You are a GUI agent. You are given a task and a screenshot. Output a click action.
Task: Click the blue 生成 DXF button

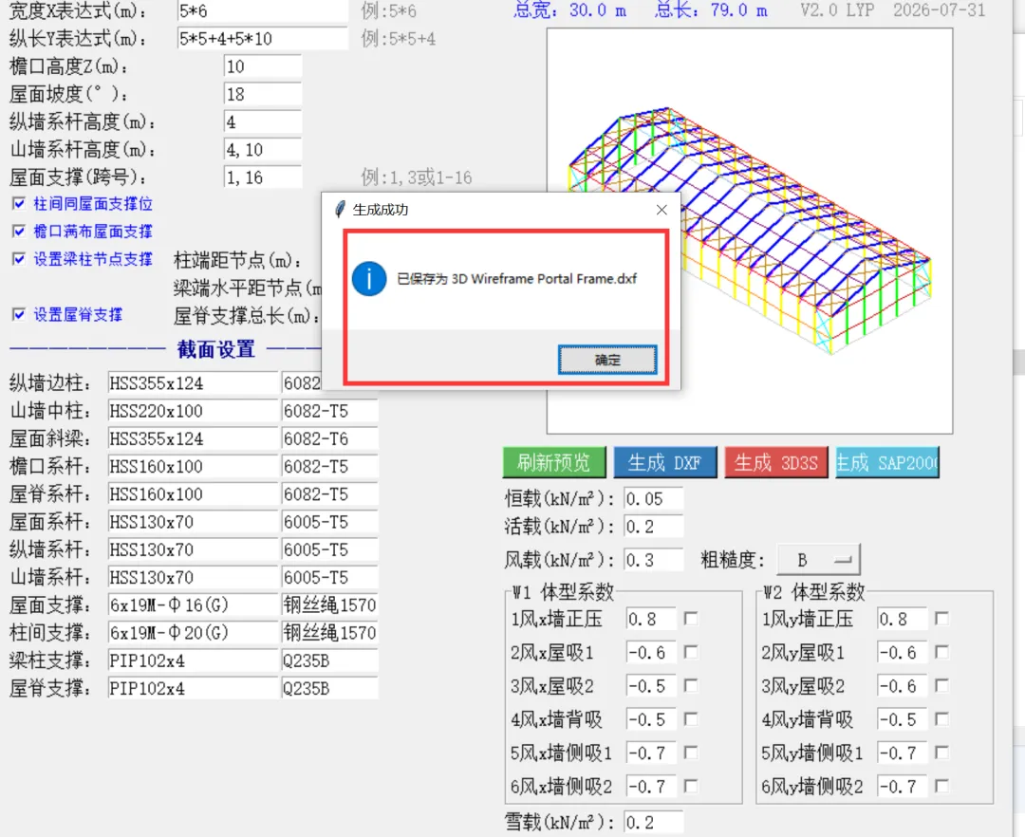click(664, 462)
